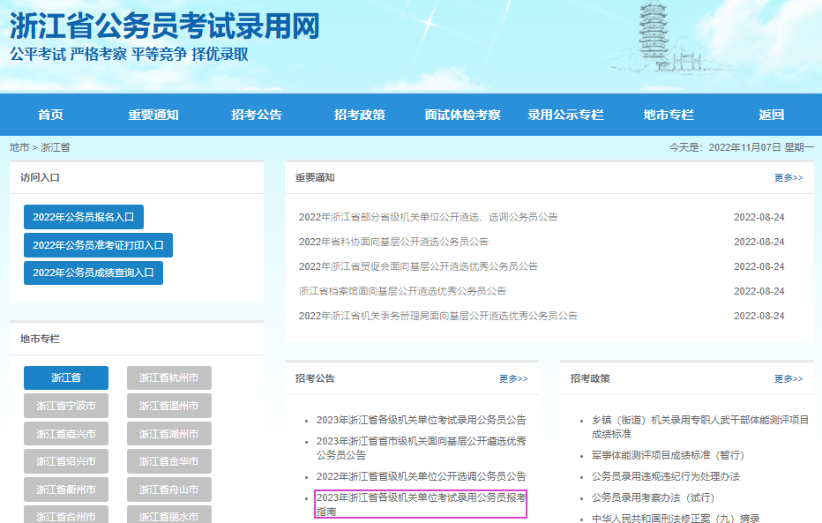
Task: Open 招考公告 navigation menu item
Action: pos(257,115)
